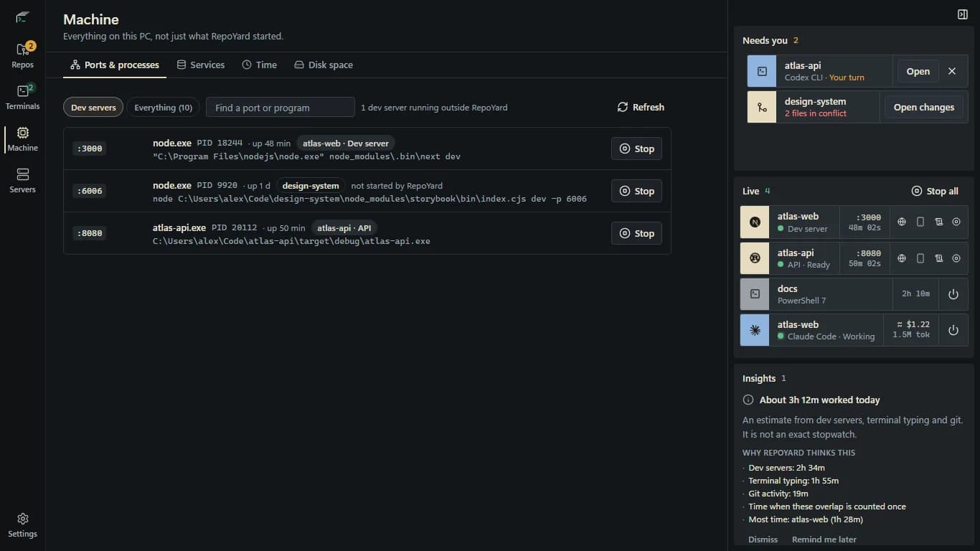Open atlas-web Dev server in browser
The width and height of the screenshot is (980, 551).
click(x=902, y=222)
